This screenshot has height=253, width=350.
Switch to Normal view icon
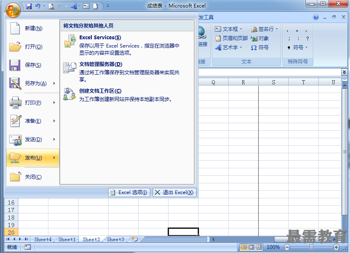coord(244,247)
